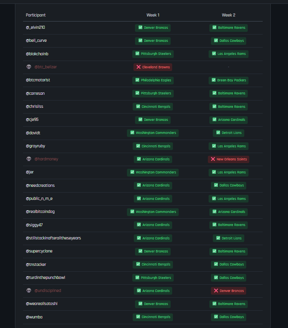The width and height of the screenshot is (288, 328).
Task: Click the @tnstacker username
Action: [36, 264]
